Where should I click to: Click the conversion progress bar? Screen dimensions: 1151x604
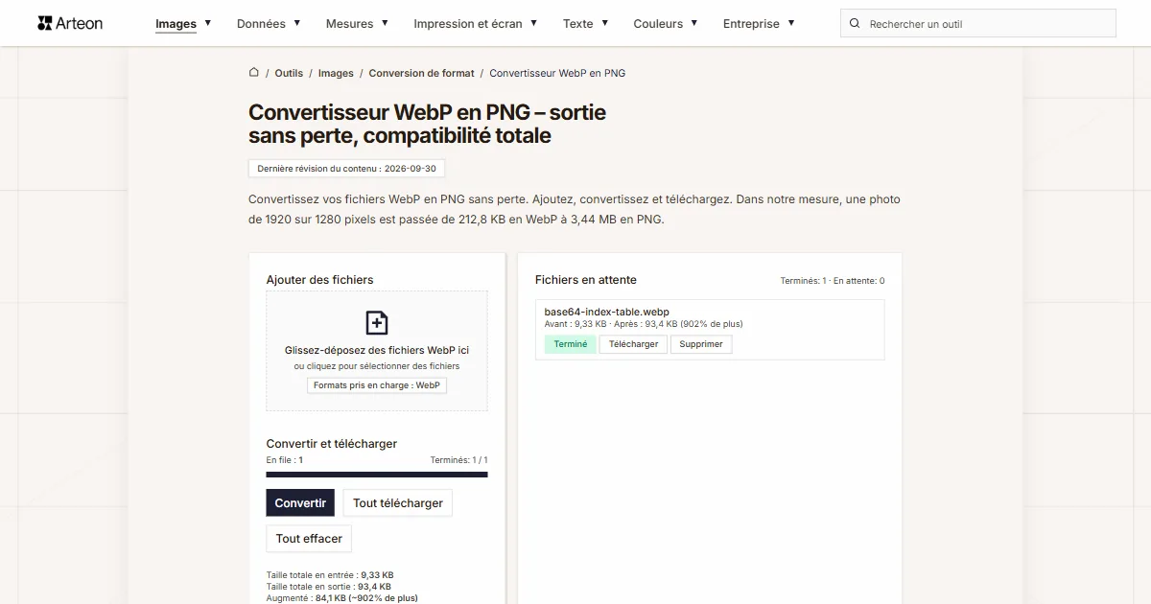(377, 474)
